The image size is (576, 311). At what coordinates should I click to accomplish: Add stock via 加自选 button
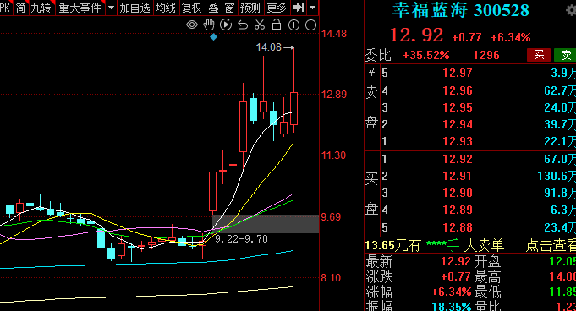[134, 8]
